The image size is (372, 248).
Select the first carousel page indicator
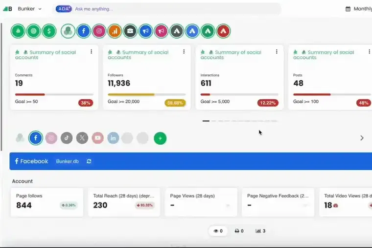206,121
